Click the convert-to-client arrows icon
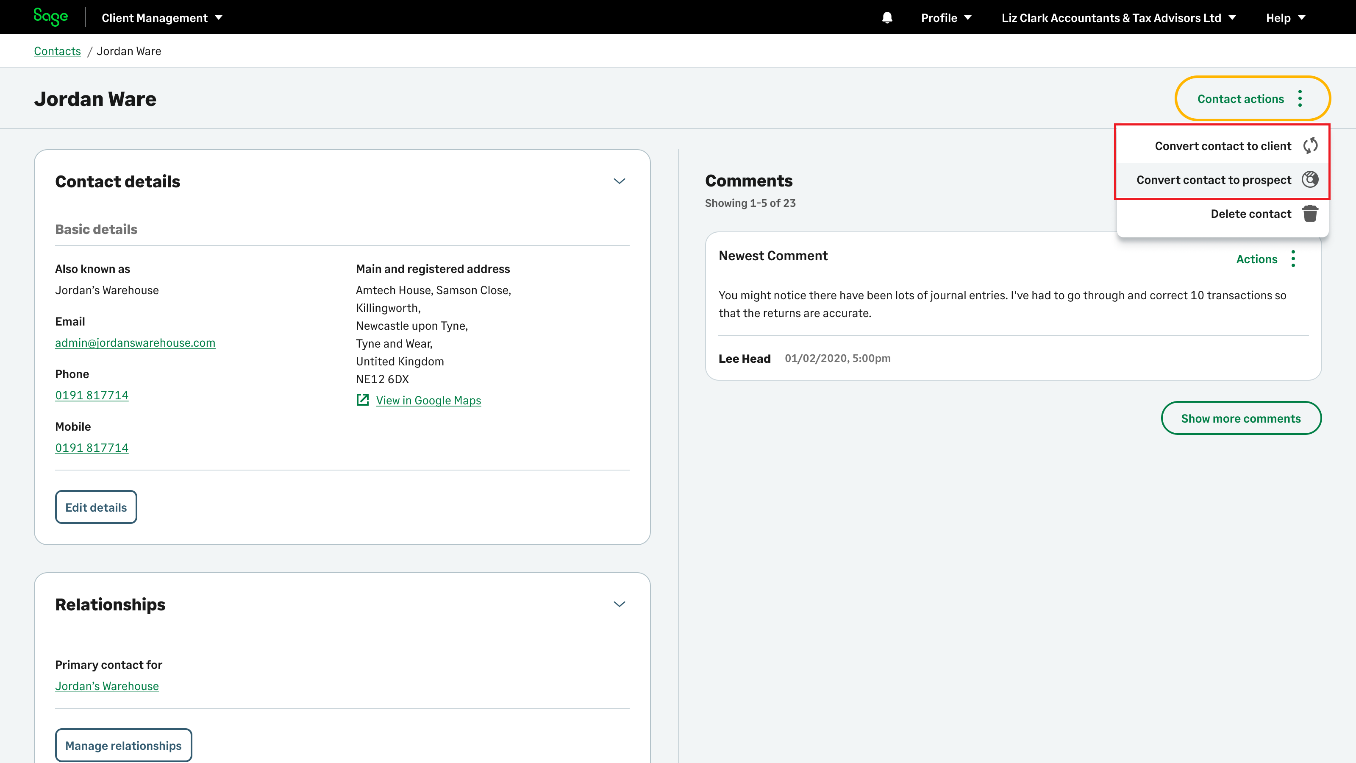 point(1310,145)
